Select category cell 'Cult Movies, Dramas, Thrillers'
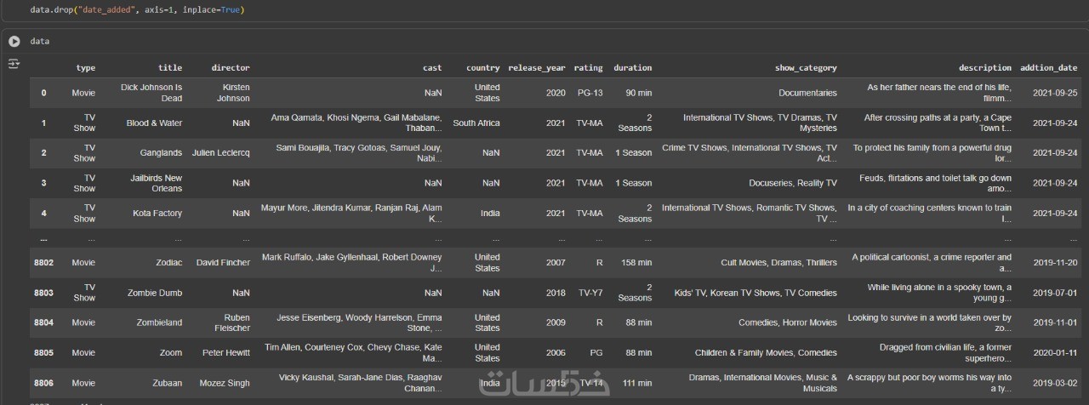 (x=778, y=262)
